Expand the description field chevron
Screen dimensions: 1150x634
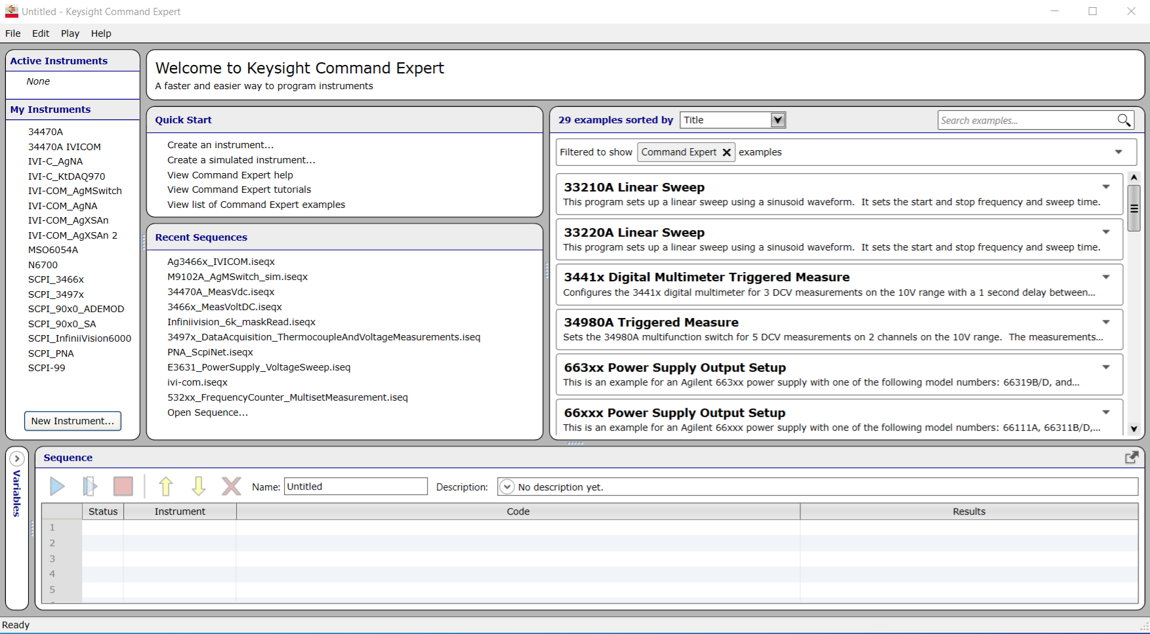click(506, 487)
